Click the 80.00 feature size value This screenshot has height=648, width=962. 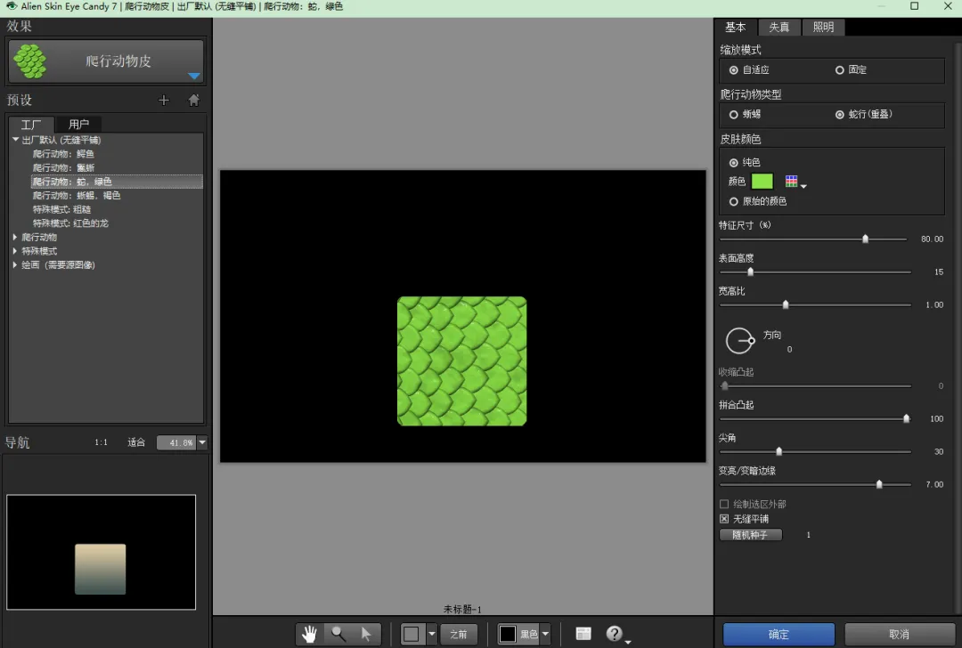(x=932, y=239)
